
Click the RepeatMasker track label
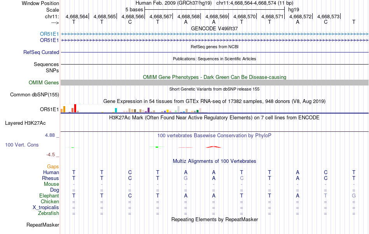tap(43, 225)
